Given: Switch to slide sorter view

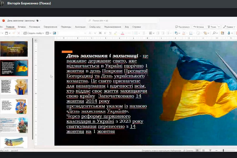Looking at the screenshot, I should click(204, 151).
